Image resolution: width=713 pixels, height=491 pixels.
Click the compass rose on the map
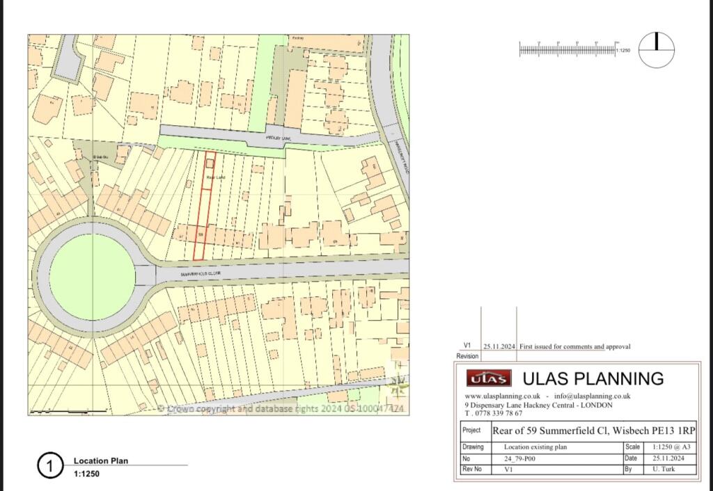coord(400,381)
